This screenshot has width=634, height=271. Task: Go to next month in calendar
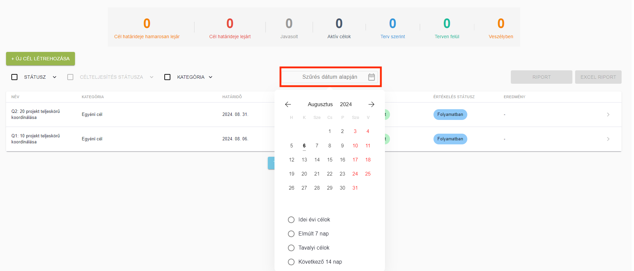[x=371, y=105]
